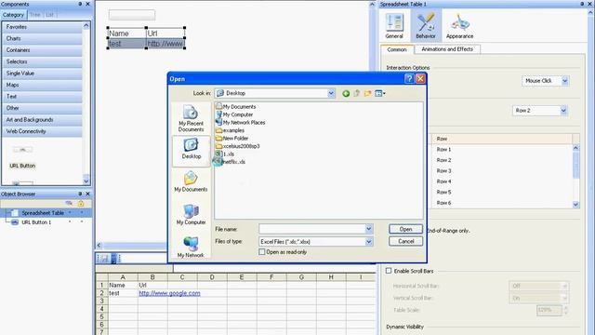Select My Documents in the places bar
Screen dimensions: 595x335
191,181
